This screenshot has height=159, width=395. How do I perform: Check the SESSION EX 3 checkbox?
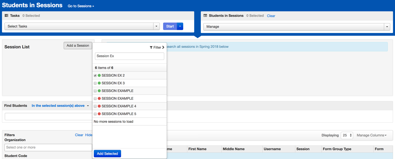95,83
